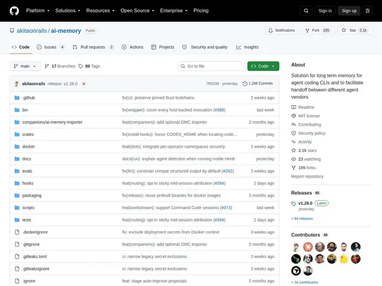Expand the Open Source menu
The height and width of the screenshot is (286, 382).
[137, 11]
